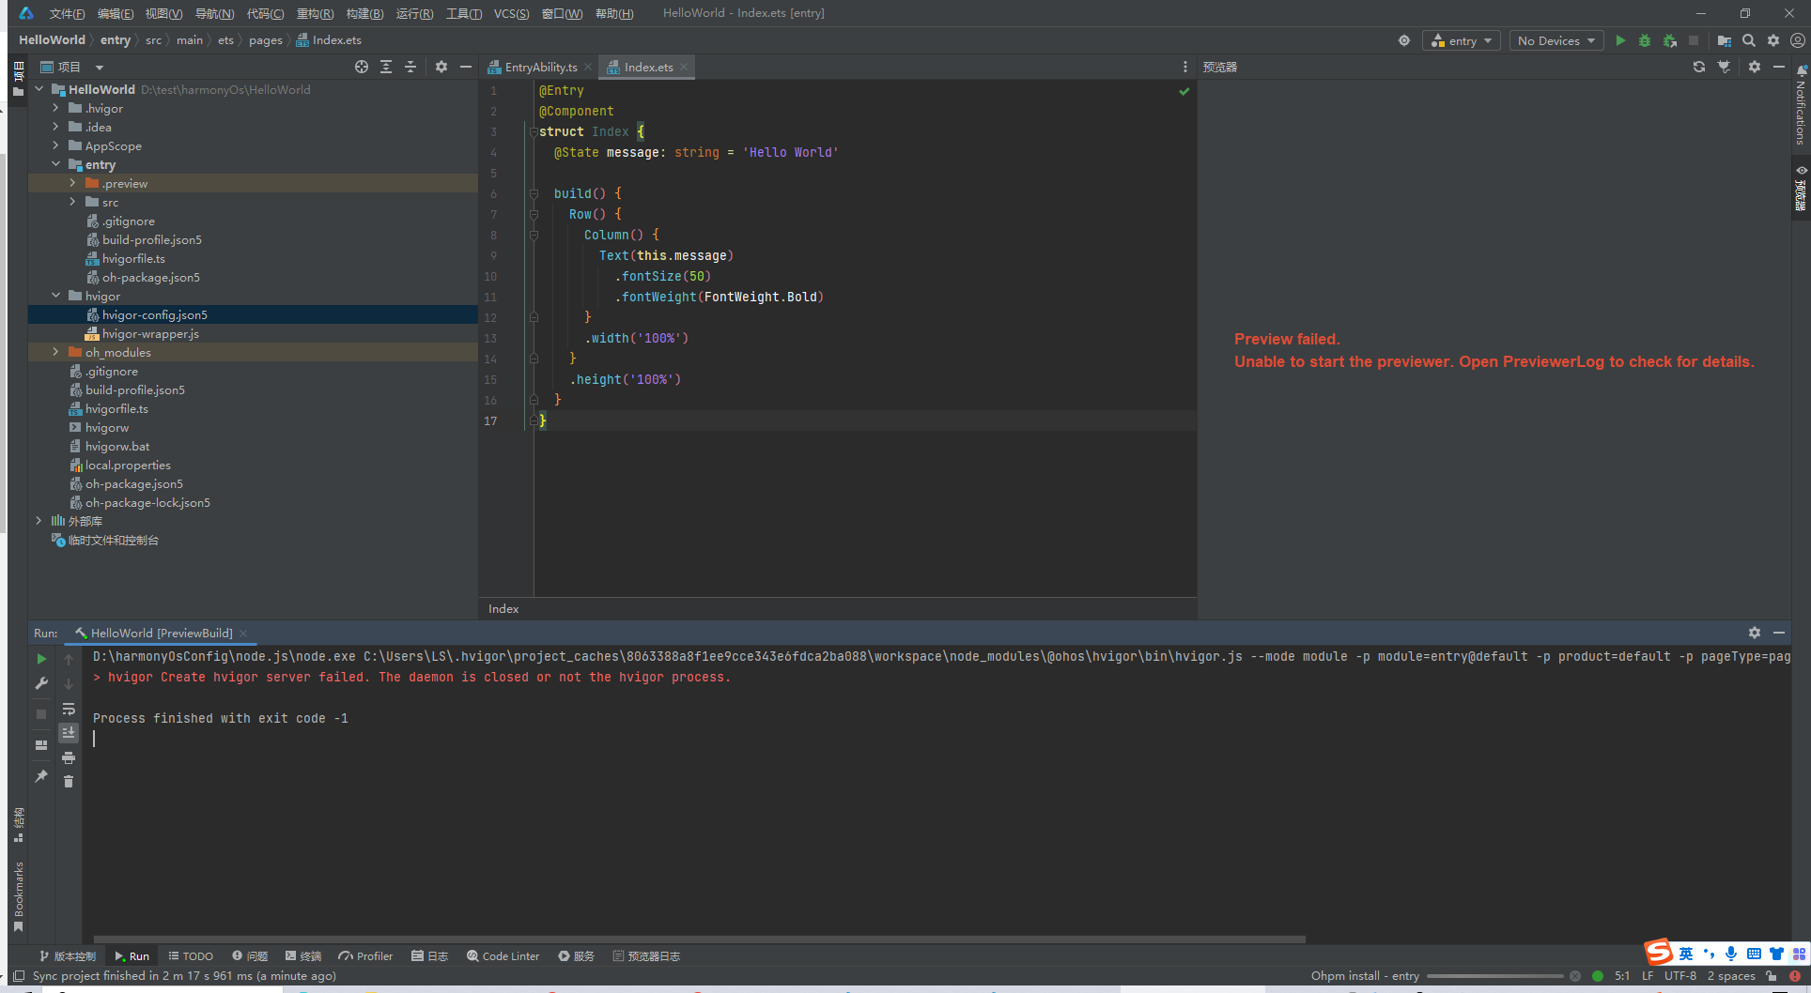Click the green Run button in top toolbar
The height and width of the screenshot is (993, 1811).
point(1620,40)
